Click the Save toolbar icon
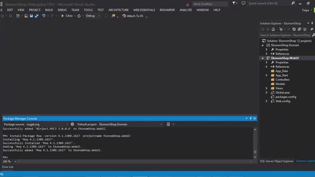315x177 pixels. 31,16
